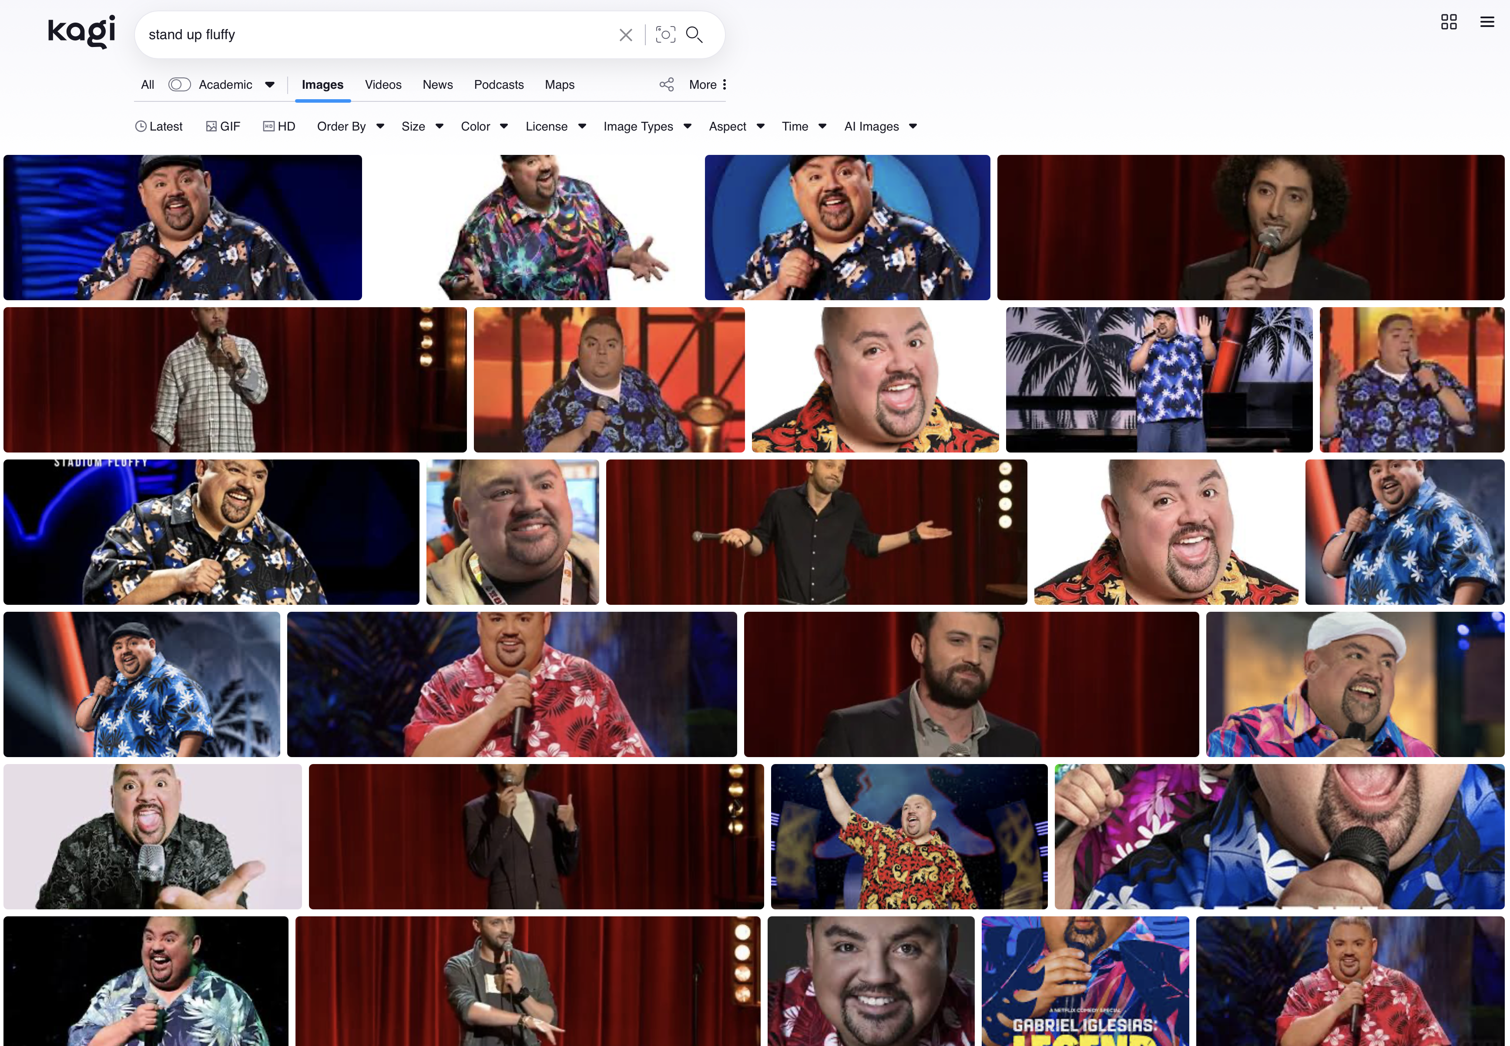1510x1046 pixels.
Task: Toggle the GIF filter
Action: pyautogui.click(x=223, y=127)
